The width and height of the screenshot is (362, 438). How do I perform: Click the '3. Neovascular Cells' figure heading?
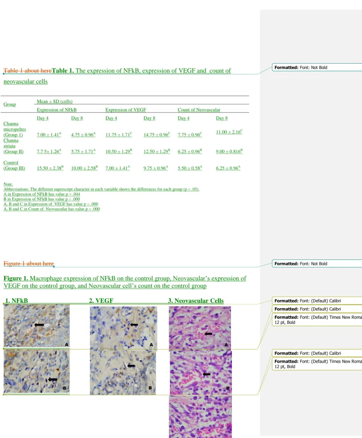click(196, 301)
